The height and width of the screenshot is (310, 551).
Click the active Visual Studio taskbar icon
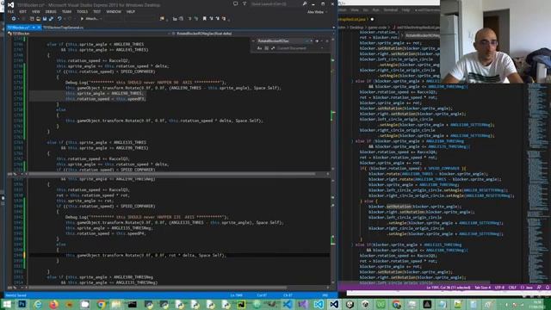pyautogui.click(x=334, y=304)
